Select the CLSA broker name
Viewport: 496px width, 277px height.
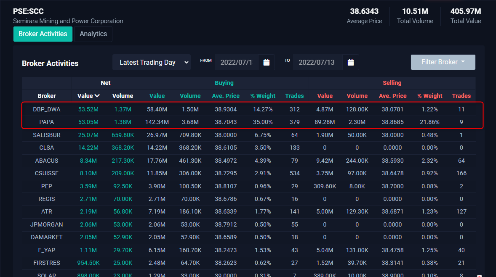click(x=46, y=148)
